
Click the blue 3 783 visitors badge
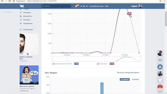click(x=76, y=64)
